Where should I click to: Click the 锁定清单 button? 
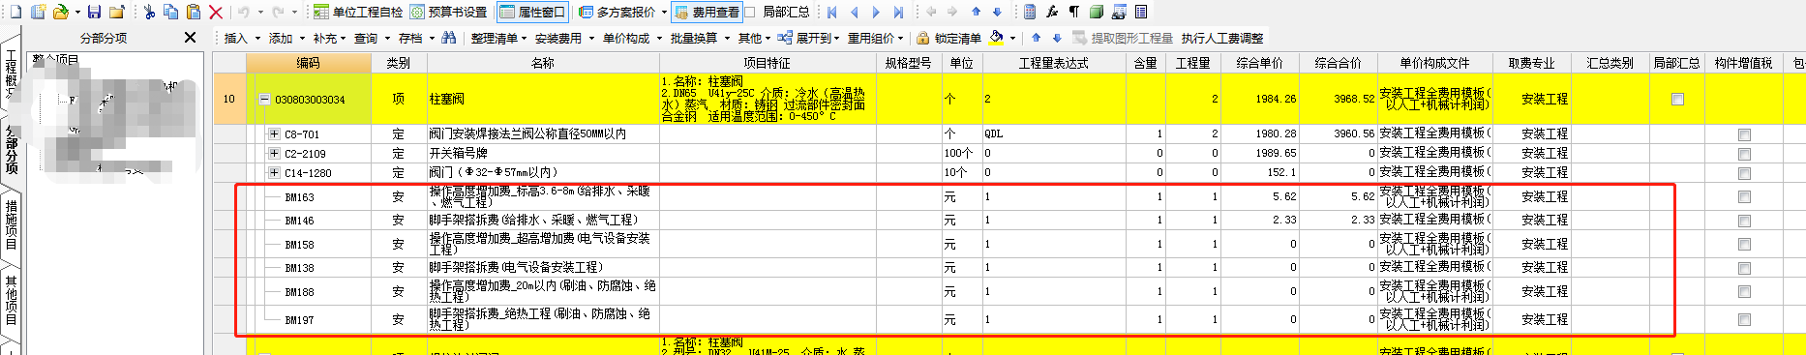click(949, 38)
